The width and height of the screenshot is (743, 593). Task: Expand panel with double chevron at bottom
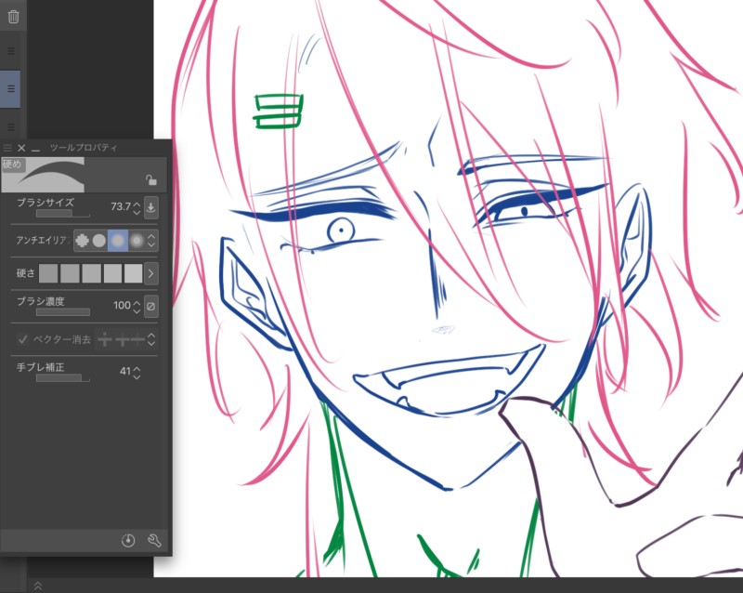[38, 586]
